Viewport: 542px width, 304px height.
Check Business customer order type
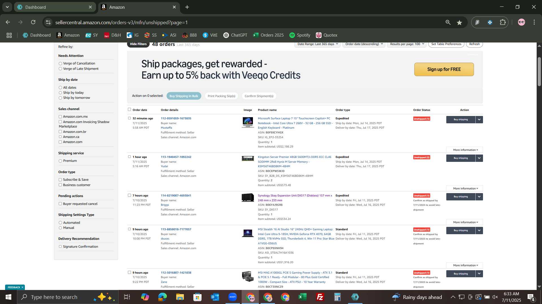[60, 185]
